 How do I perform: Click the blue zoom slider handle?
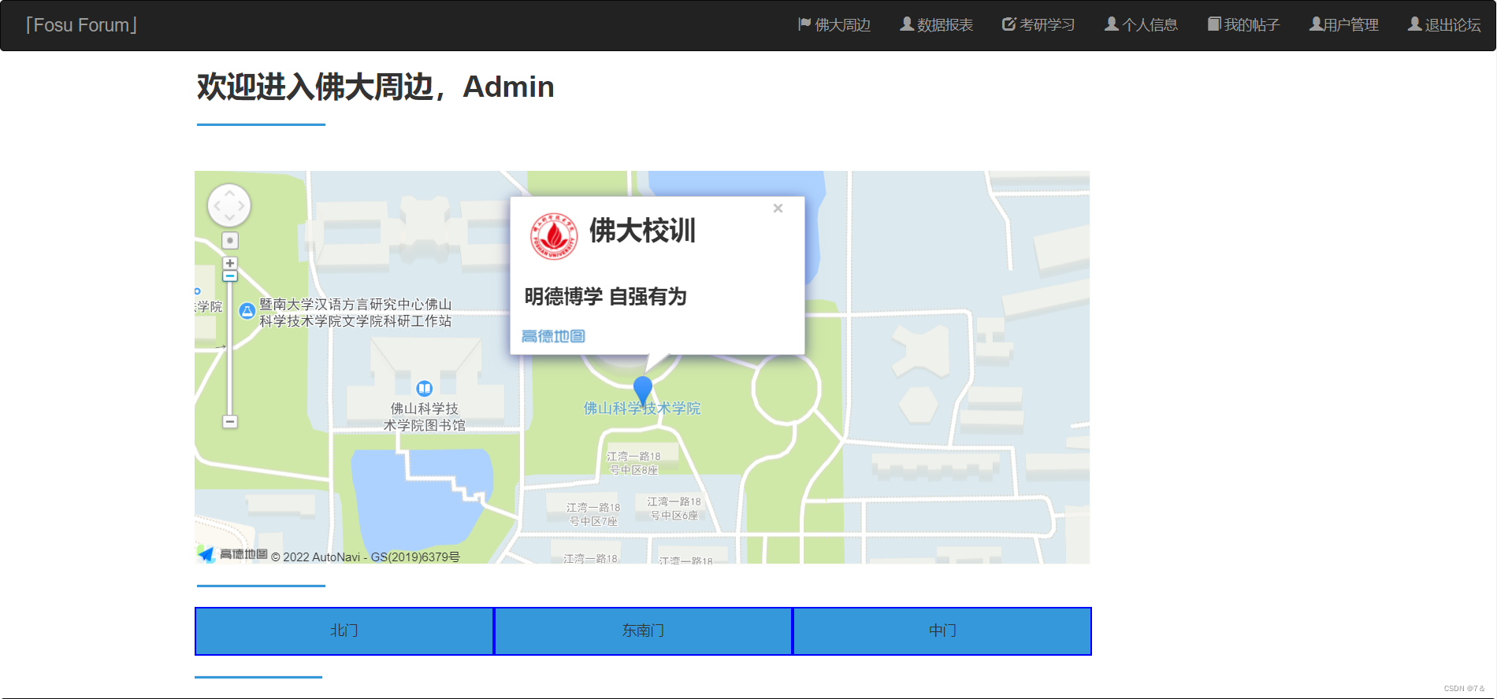pyautogui.click(x=229, y=276)
